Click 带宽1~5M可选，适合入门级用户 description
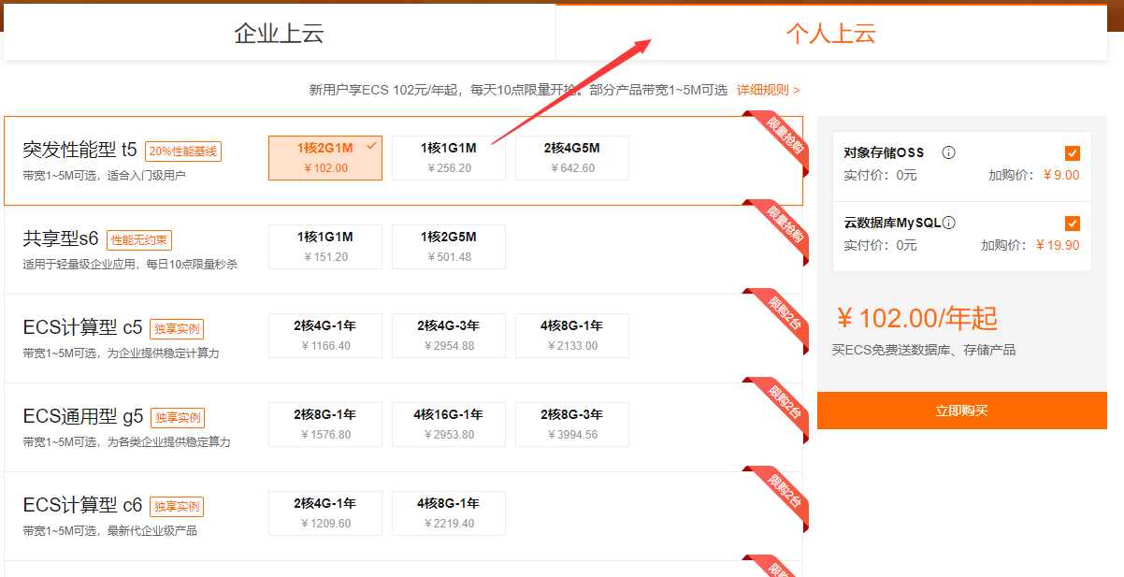 [104, 175]
